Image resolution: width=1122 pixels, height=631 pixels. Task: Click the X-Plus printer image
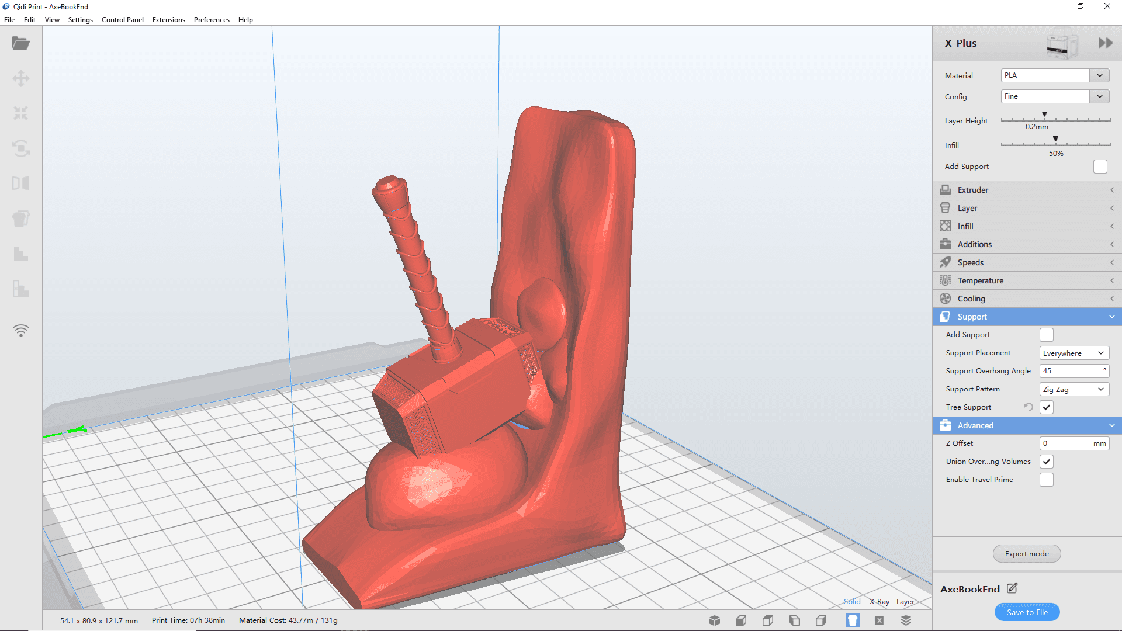(1062, 43)
